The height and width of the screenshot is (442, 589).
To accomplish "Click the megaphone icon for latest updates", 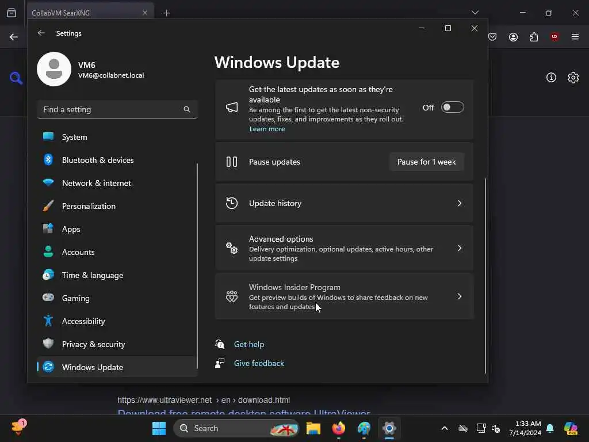I will [232, 108].
